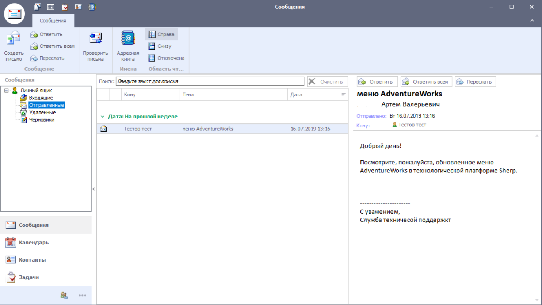Open the Входящие (Inbox) folder
This screenshot has height=305, width=542.
click(x=41, y=98)
